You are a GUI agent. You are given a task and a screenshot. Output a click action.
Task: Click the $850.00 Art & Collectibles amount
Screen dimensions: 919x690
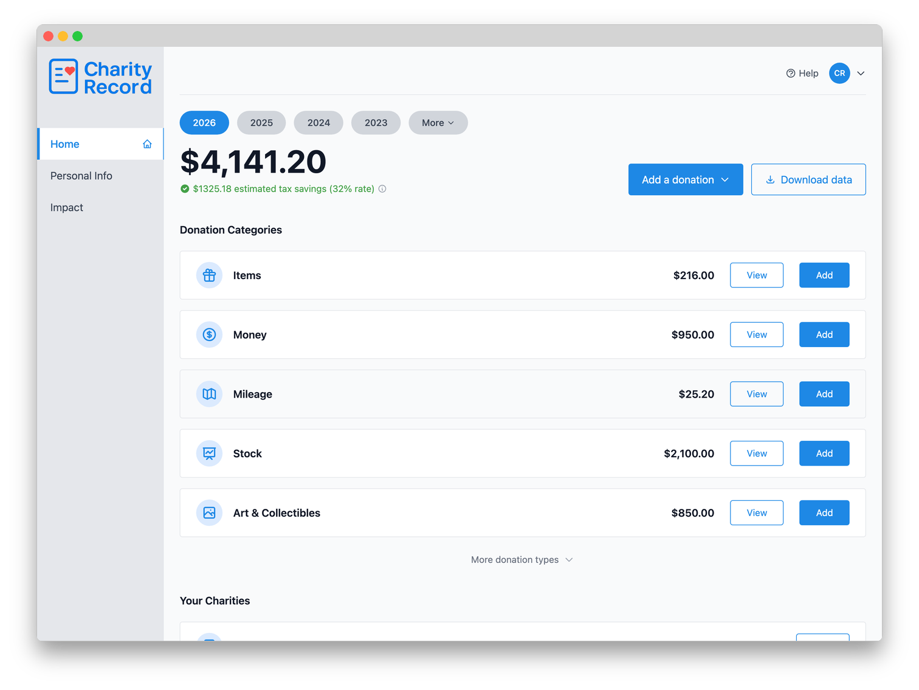[x=693, y=513]
